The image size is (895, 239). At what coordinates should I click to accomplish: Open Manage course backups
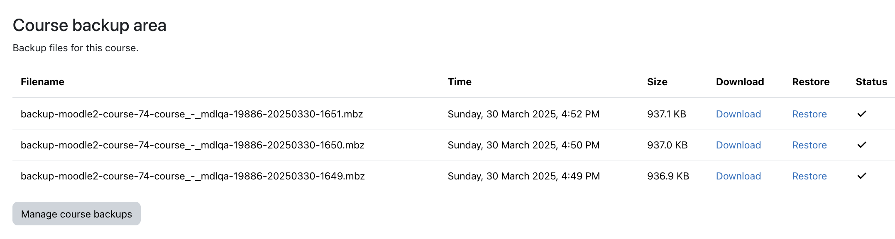coord(76,214)
